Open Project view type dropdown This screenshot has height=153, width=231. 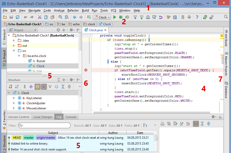23,30
